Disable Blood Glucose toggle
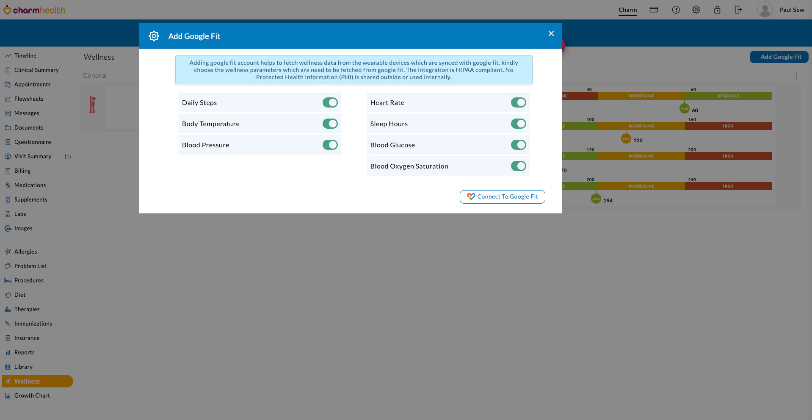This screenshot has width=812, height=420. click(x=518, y=145)
